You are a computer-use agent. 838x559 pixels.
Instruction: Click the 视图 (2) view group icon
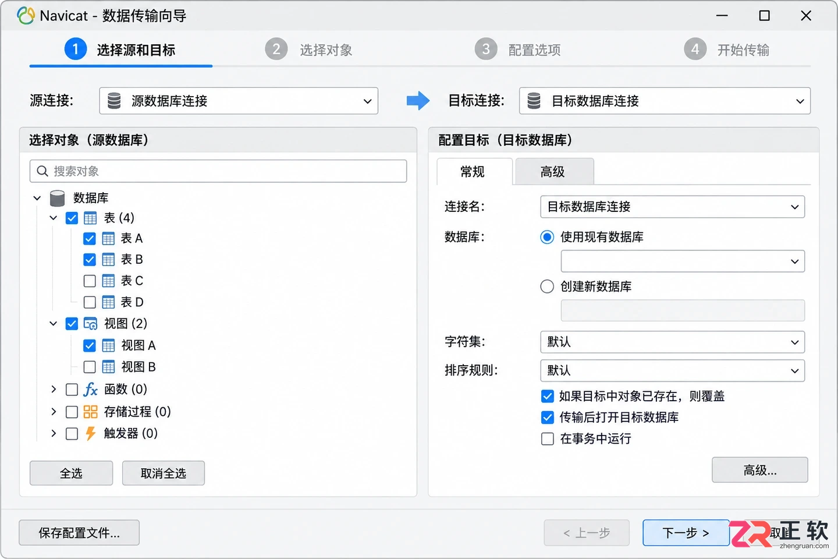[90, 324]
